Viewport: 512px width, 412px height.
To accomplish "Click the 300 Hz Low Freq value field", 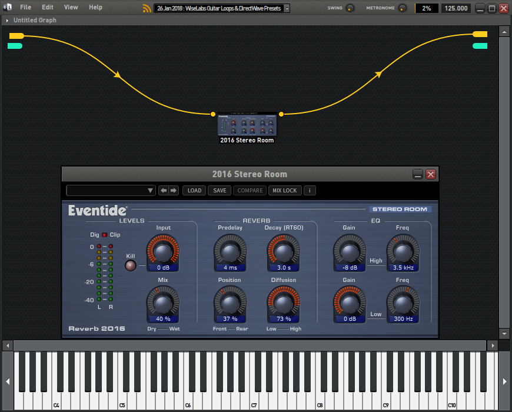I will coord(403,319).
